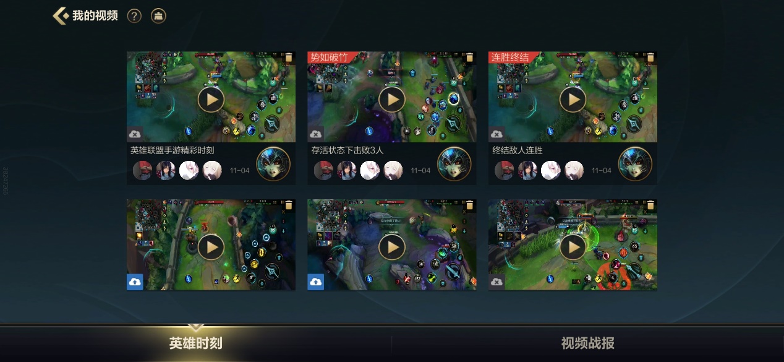Switch to the 英雄时刻 tab
This screenshot has width=784, height=362.
[x=196, y=343]
